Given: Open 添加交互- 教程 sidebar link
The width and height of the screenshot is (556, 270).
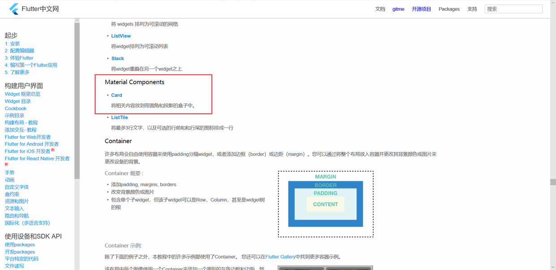Looking at the screenshot, I should tap(21, 130).
